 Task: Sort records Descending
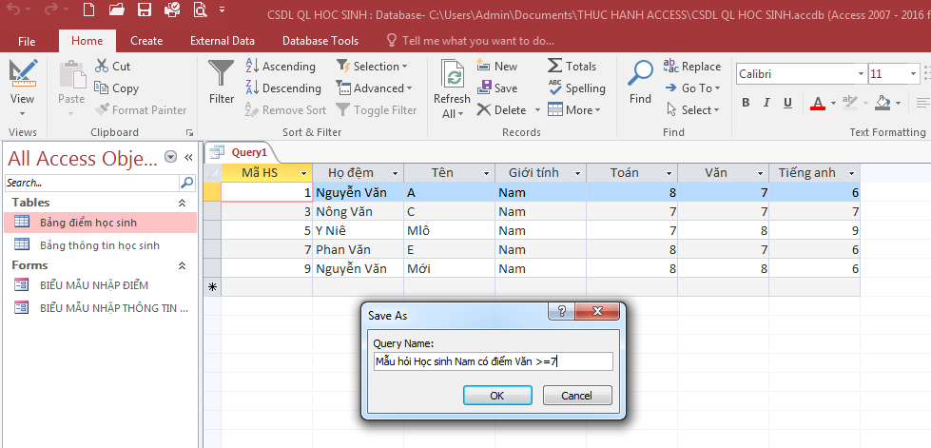point(283,88)
